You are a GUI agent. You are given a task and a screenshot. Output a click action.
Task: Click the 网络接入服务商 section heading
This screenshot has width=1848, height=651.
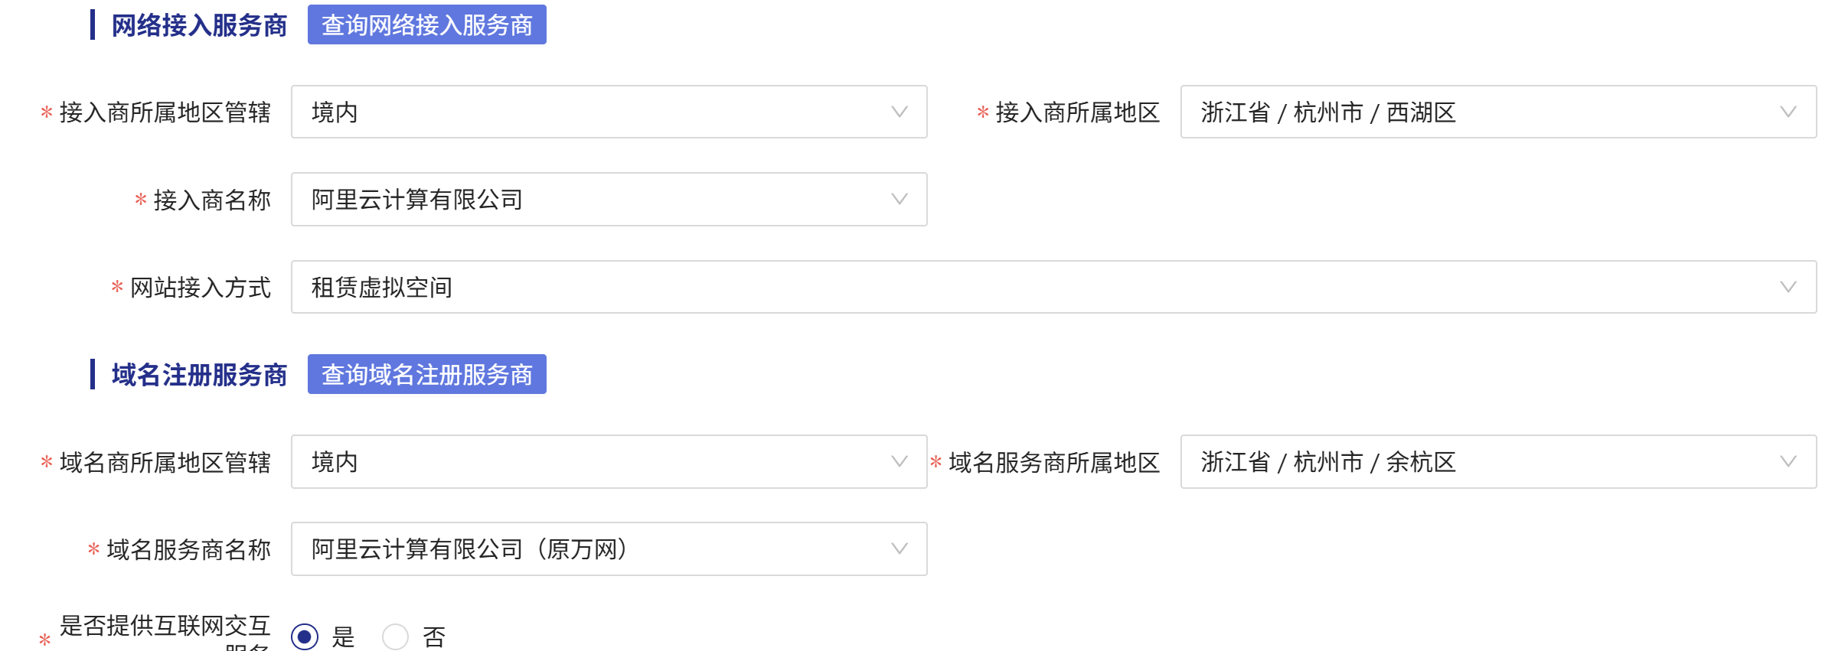(x=199, y=26)
